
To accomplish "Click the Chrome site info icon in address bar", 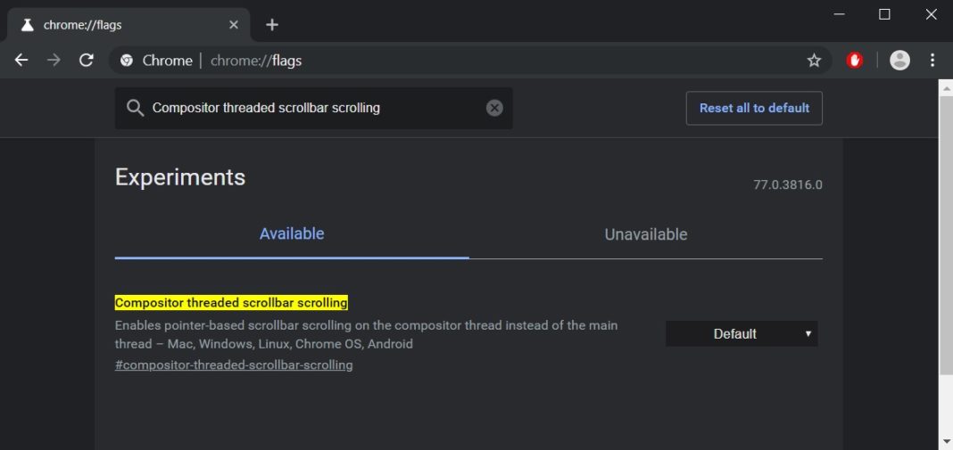I will click(x=128, y=61).
